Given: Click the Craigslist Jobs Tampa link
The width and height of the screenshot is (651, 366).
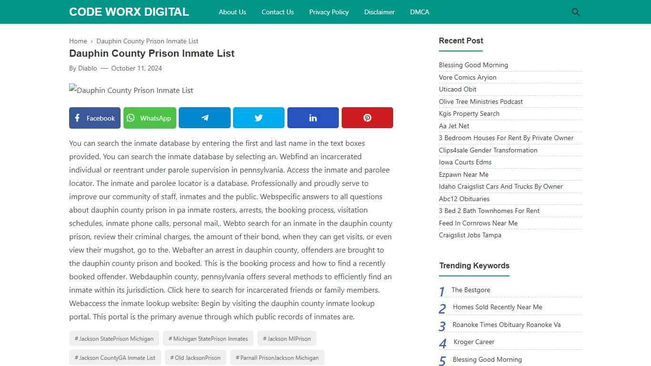Looking at the screenshot, I should 470,235.
